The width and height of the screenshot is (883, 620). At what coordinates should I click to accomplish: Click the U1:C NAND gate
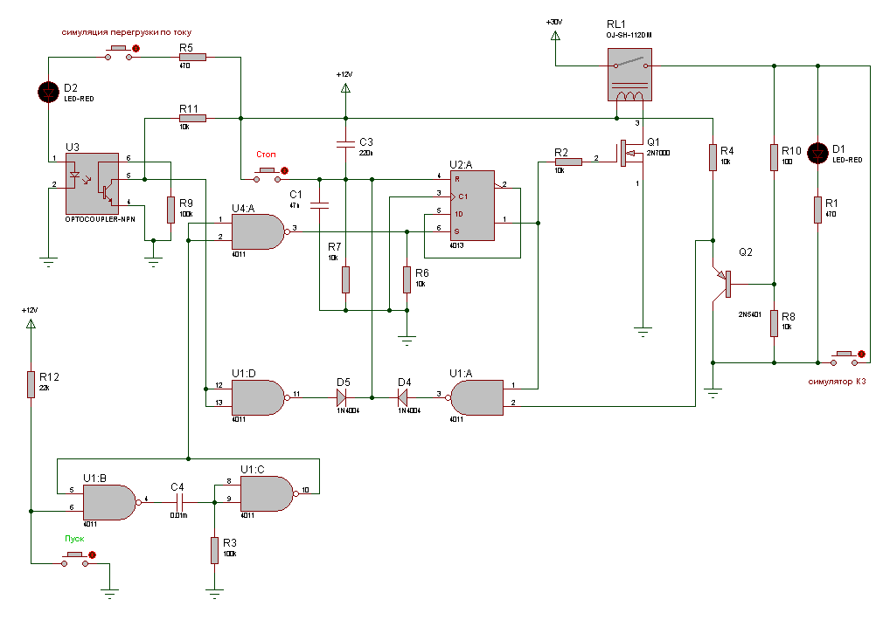click(267, 493)
